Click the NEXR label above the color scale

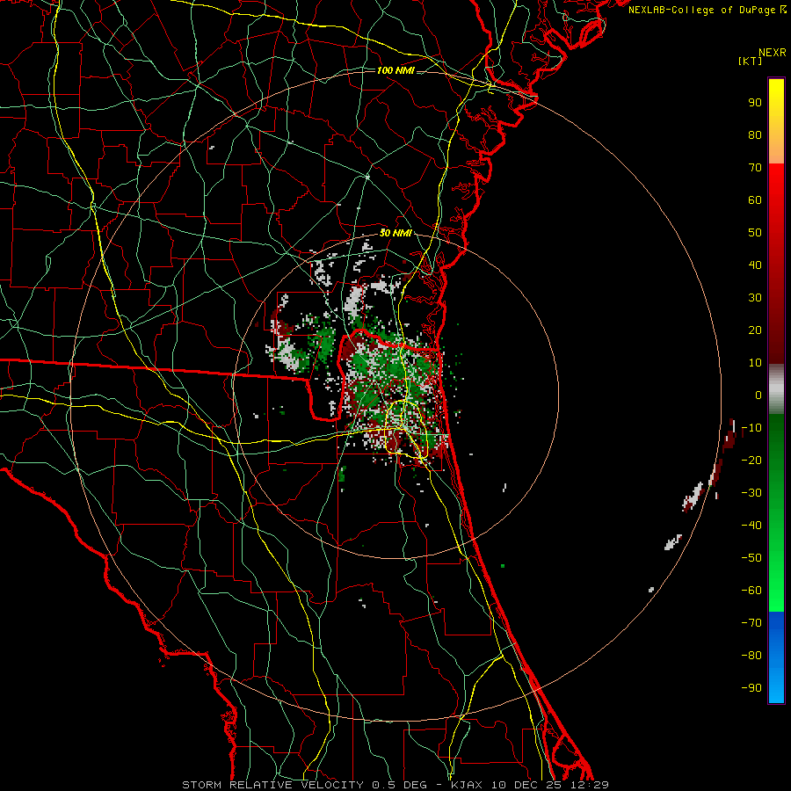click(x=773, y=53)
